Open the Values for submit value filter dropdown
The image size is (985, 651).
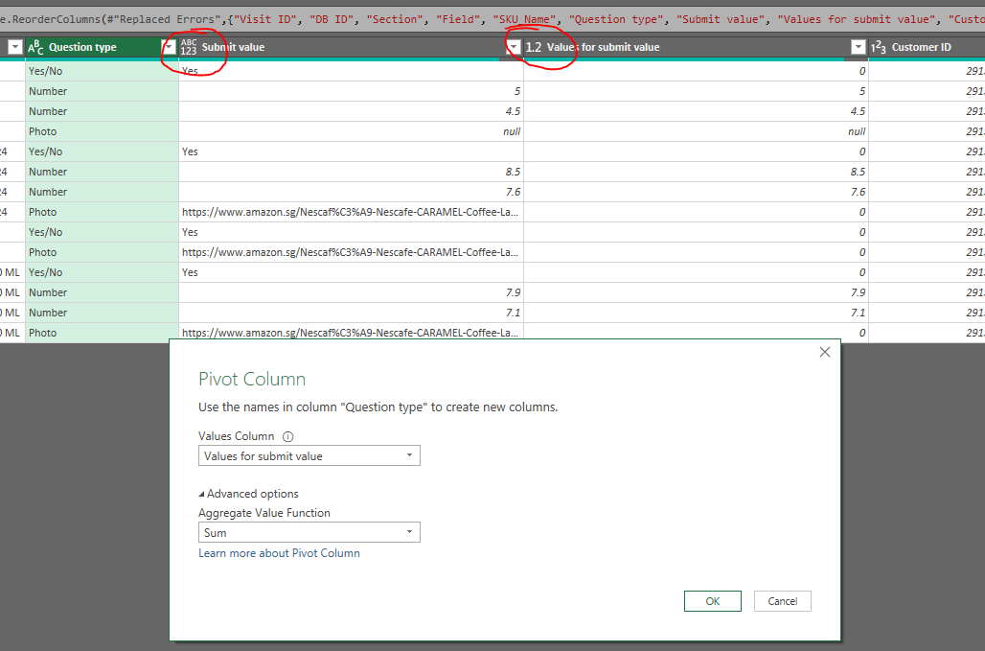859,46
